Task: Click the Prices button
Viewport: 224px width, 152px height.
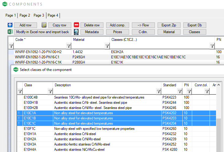Action: (118, 32)
